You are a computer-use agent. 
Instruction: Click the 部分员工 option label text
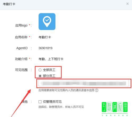[x=49, y=76]
